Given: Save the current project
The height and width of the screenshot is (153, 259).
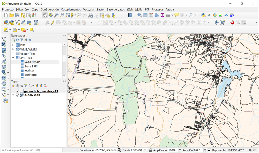Looking at the screenshot, I should pos(17,15).
